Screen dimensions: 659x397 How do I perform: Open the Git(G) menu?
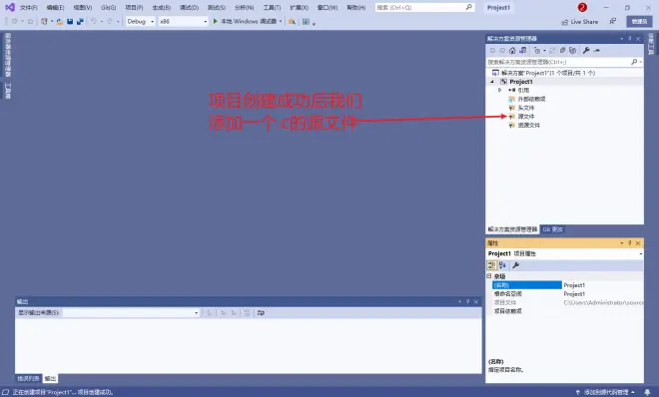pos(109,8)
